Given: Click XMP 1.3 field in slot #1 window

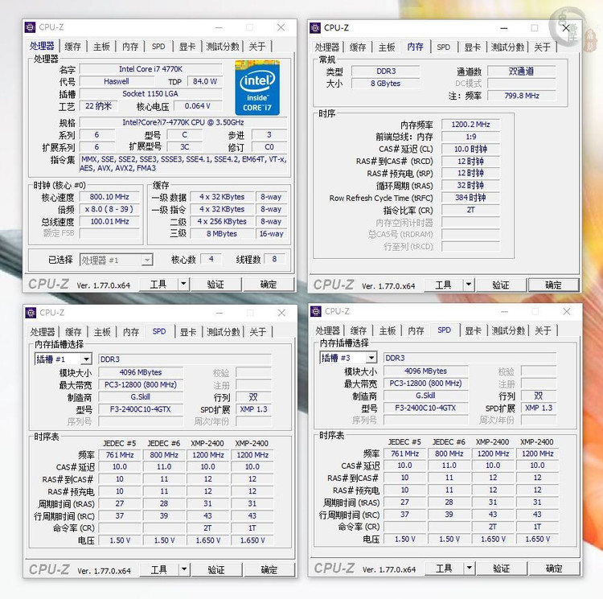Looking at the screenshot, I should [254, 409].
